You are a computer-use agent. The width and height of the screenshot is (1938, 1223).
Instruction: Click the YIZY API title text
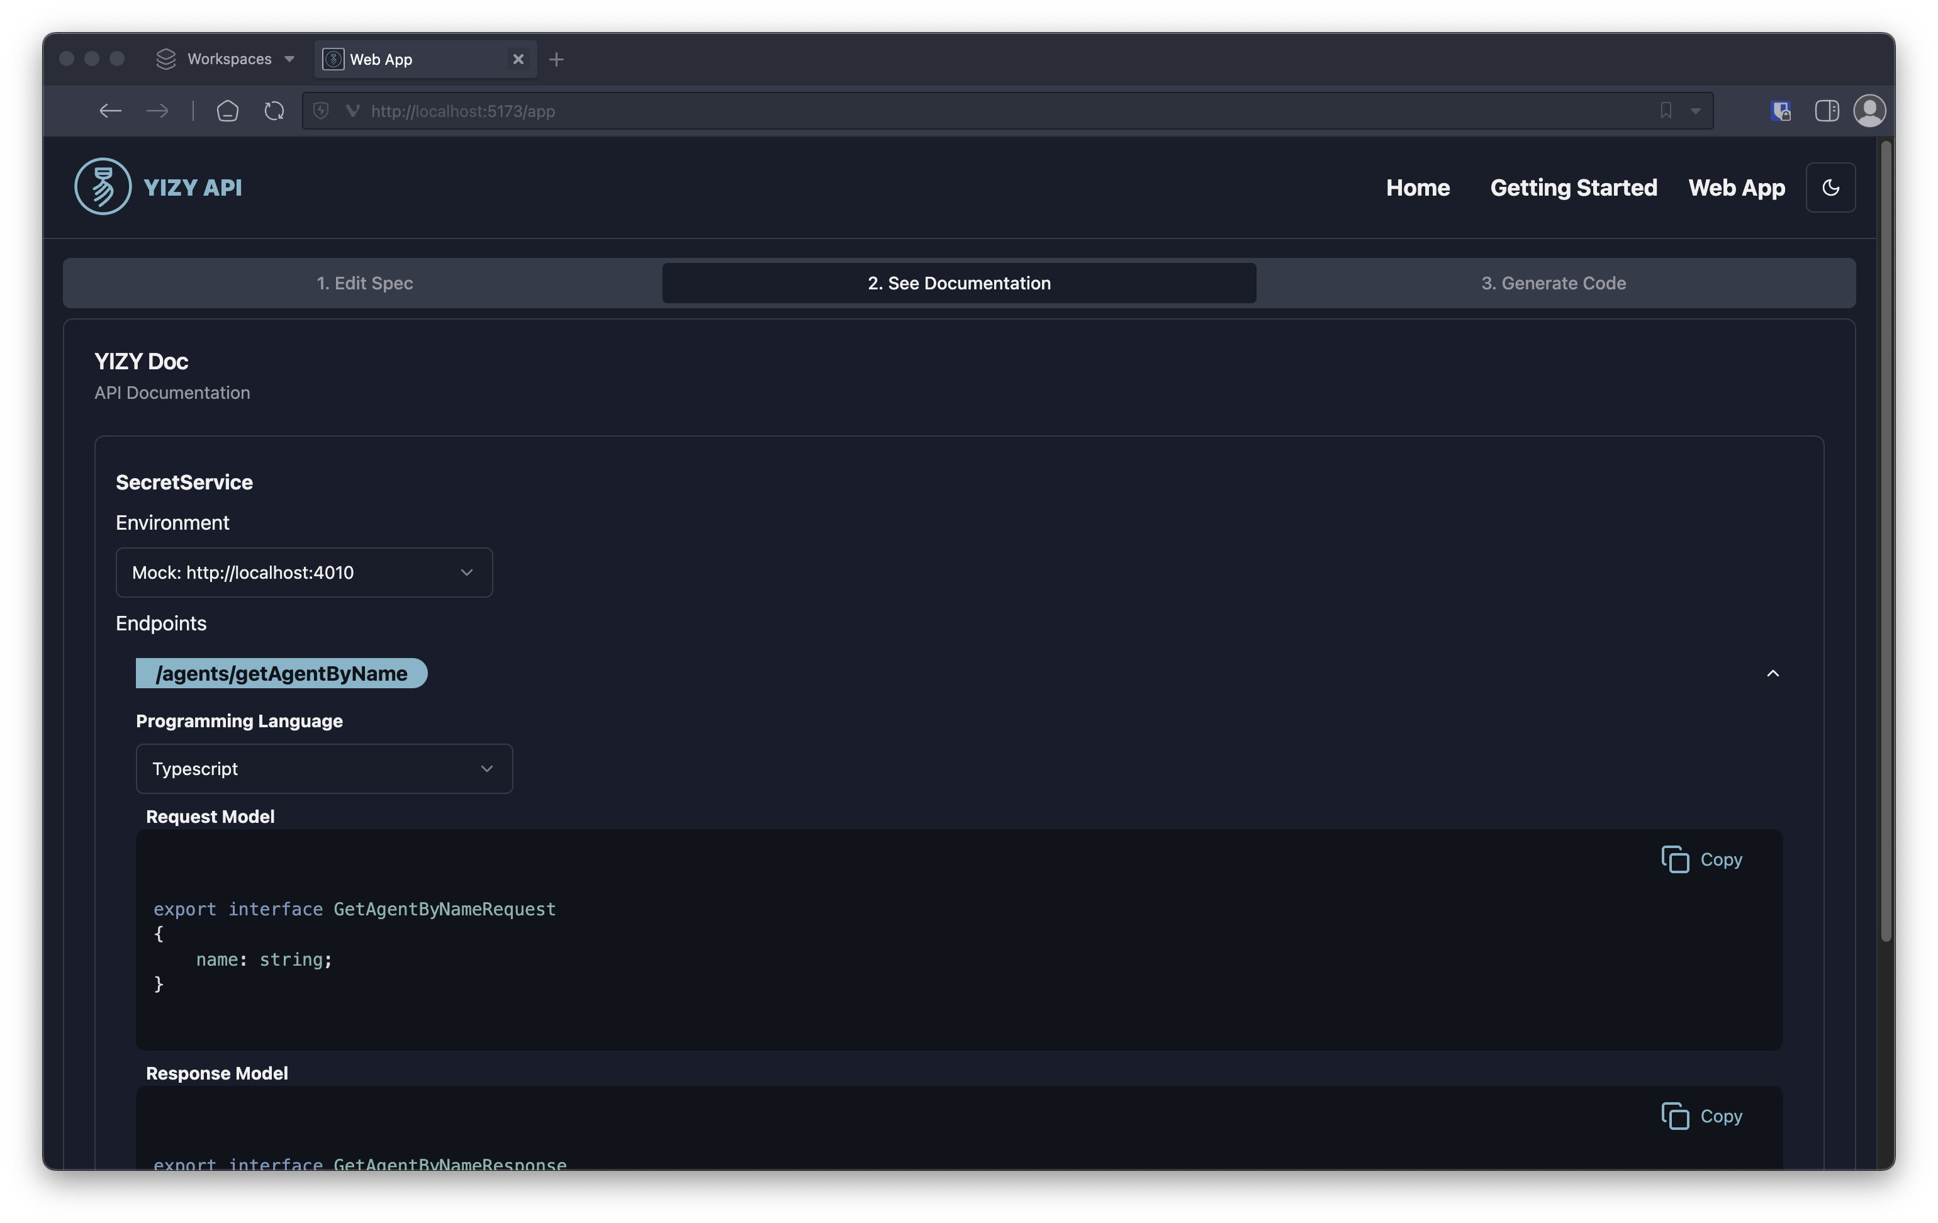[193, 187]
